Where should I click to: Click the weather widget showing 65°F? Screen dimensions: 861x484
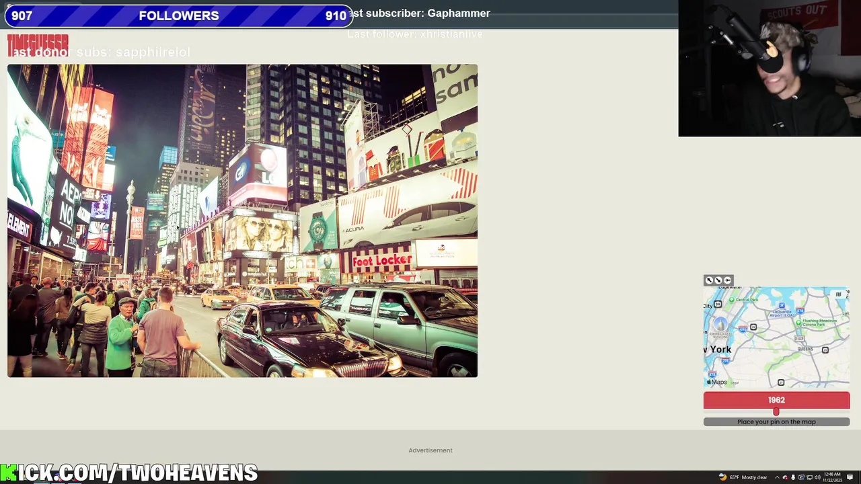tap(743, 477)
